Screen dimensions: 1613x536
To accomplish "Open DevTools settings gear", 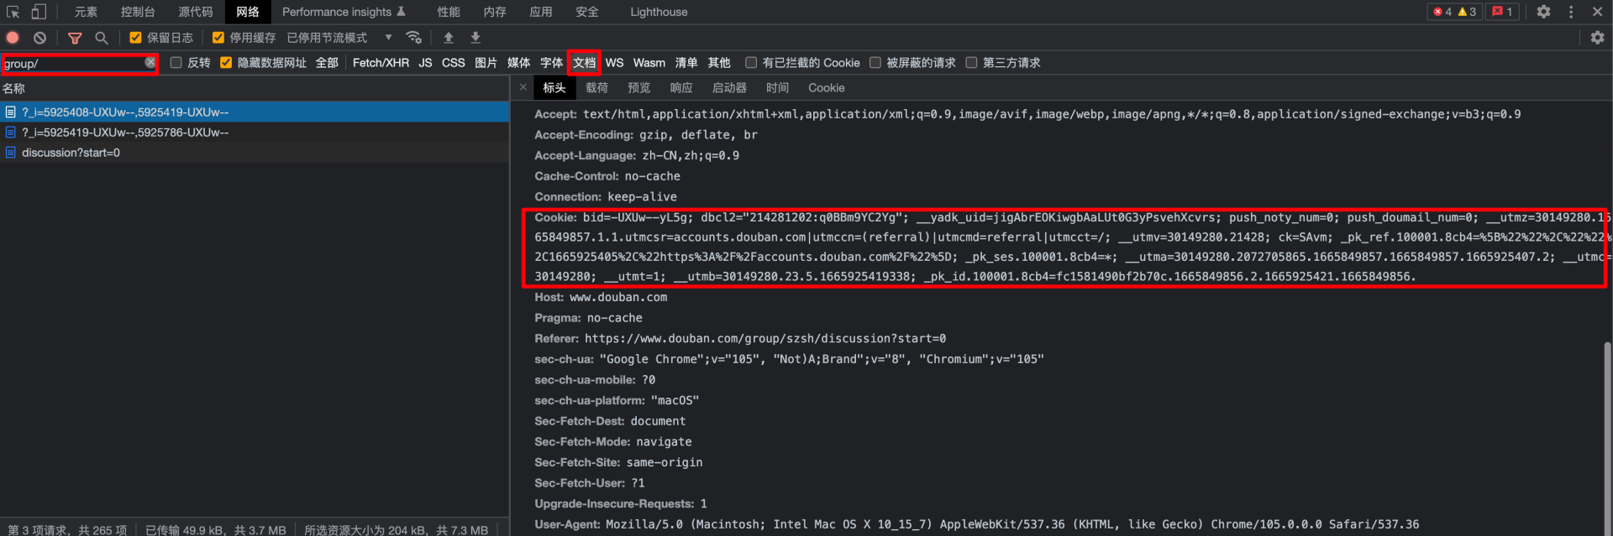I will tap(1543, 12).
